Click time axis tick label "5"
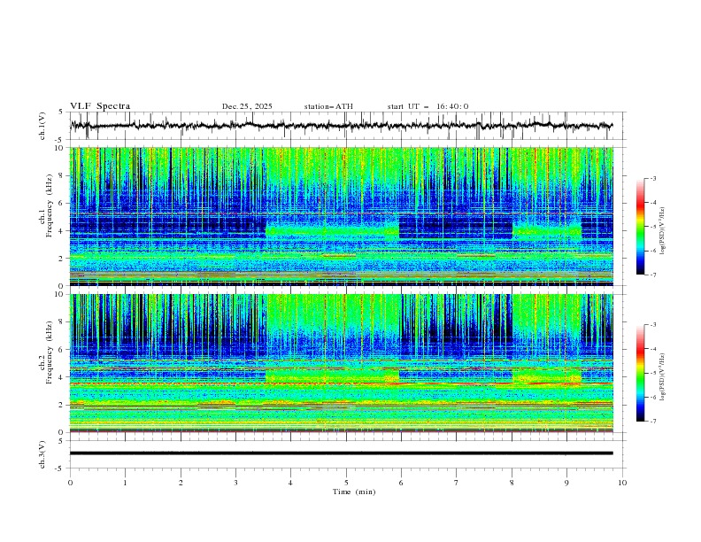 pyautogui.click(x=346, y=483)
